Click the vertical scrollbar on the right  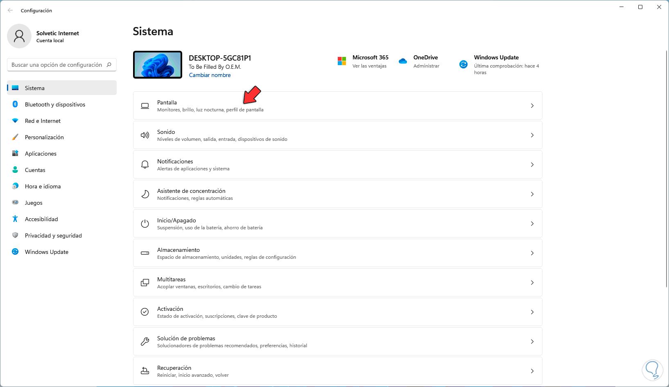667,168
